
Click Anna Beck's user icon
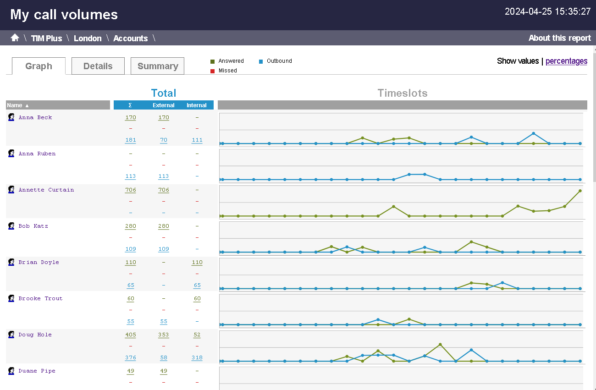pyautogui.click(x=11, y=117)
